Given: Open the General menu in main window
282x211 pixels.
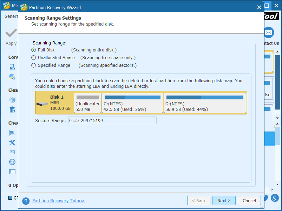Looking at the screenshot, I should point(11,16).
